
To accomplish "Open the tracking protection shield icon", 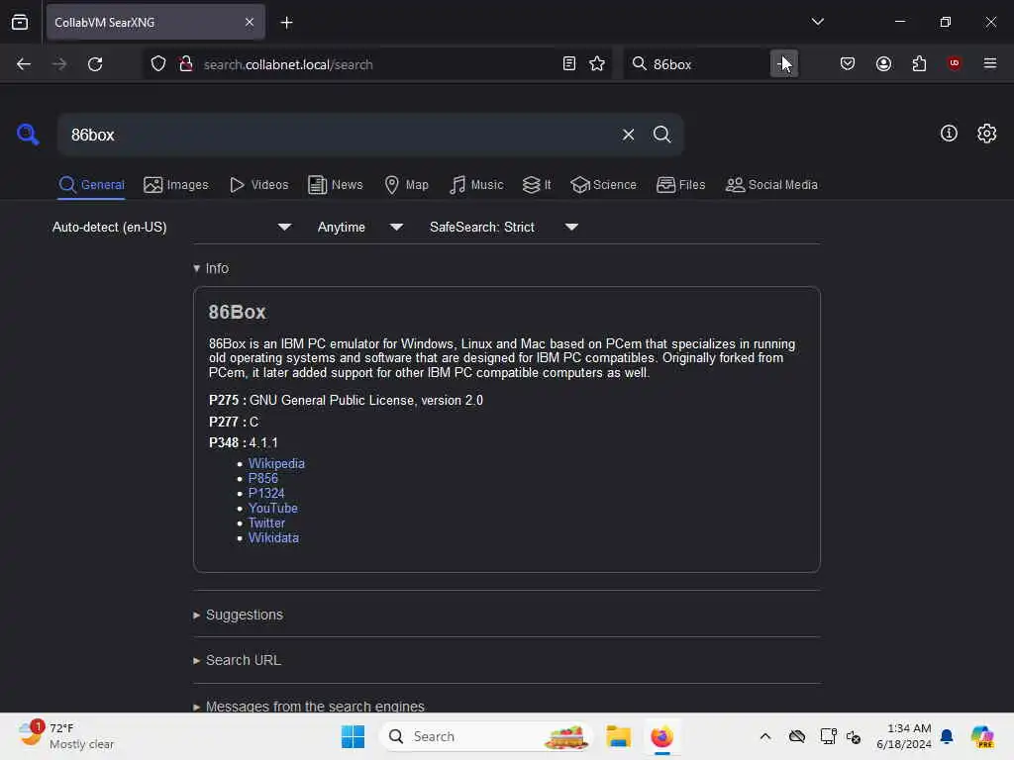I will [158, 64].
